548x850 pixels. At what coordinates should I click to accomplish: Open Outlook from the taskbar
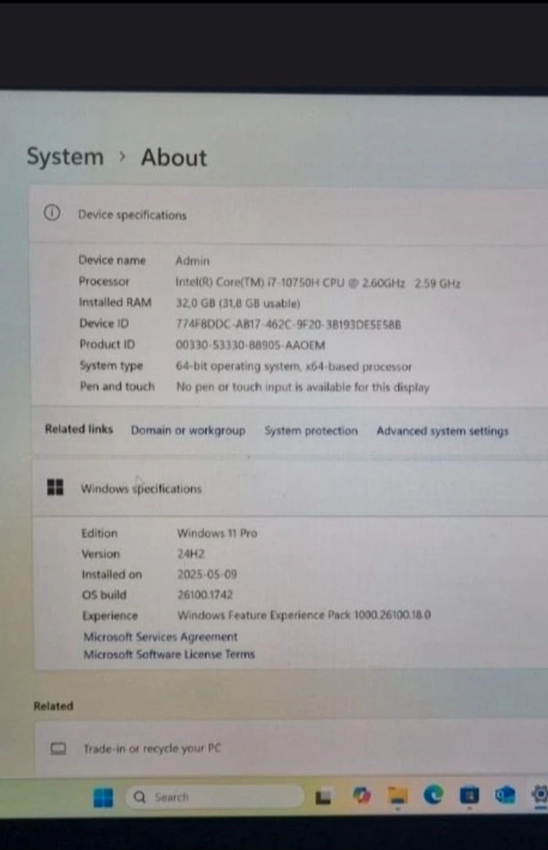[505, 794]
